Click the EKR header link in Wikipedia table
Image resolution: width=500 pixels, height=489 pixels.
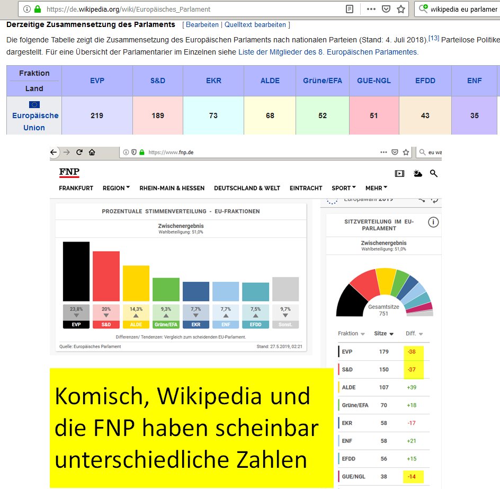pos(213,81)
